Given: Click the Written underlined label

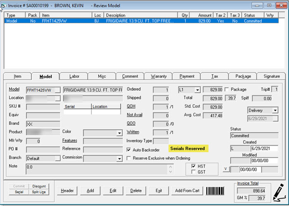Looking at the screenshot, I should point(133,132).
